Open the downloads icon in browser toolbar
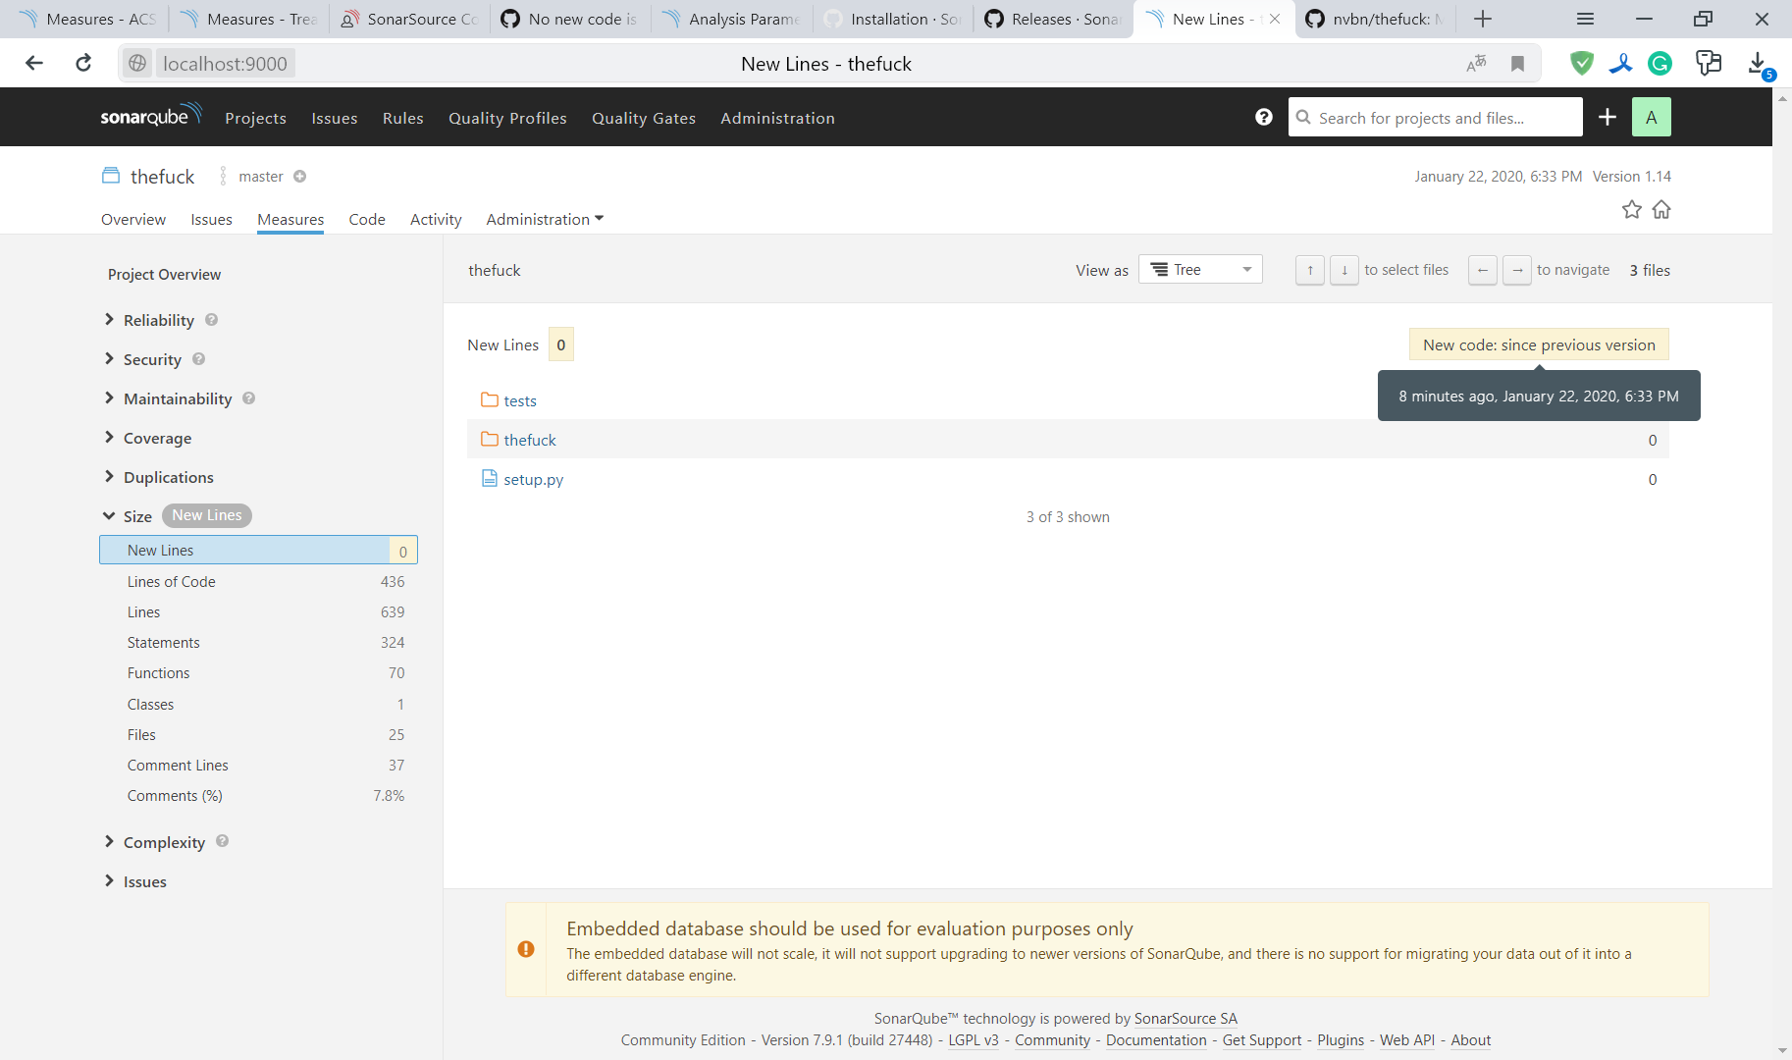The width and height of the screenshot is (1792, 1060). click(x=1759, y=64)
